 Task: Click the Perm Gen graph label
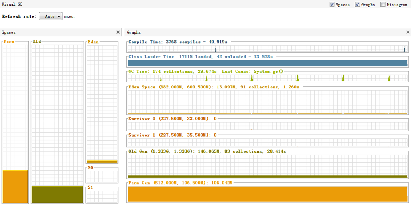point(180,183)
